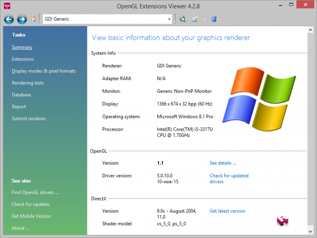Open the Database task
Screen dimensions: 317x238
(22, 95)
